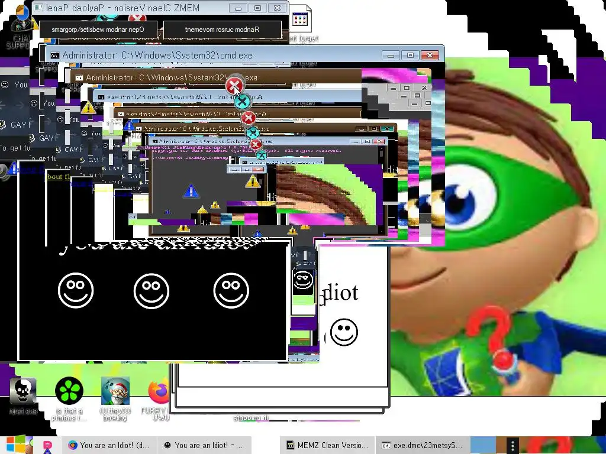Click the large yellow warning triangle near brown hair image
The width and height of the screenshot is (606, 454).
(253, 181)
